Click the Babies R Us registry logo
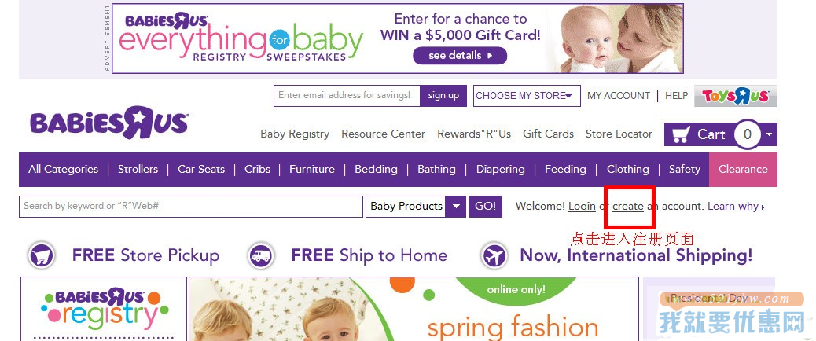Viewport: 816px width, 341px height. (x=104, y=309)
